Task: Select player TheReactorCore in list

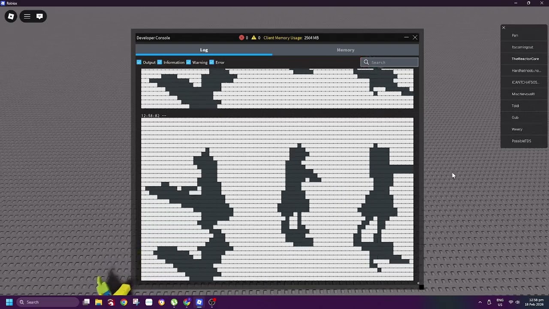Action: (x=524, y=59)
